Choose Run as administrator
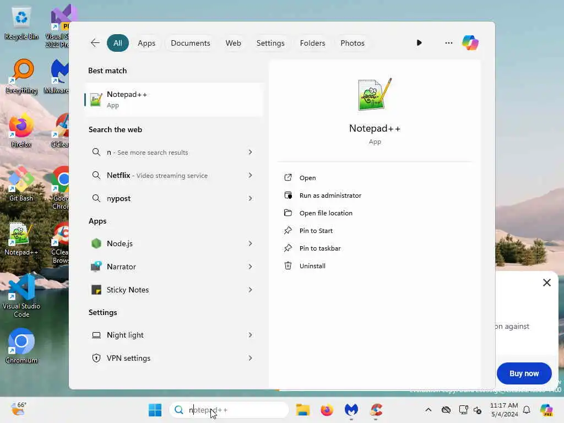Image resolution: width=564 pixels, height=423 pixels. coord(375,196)
